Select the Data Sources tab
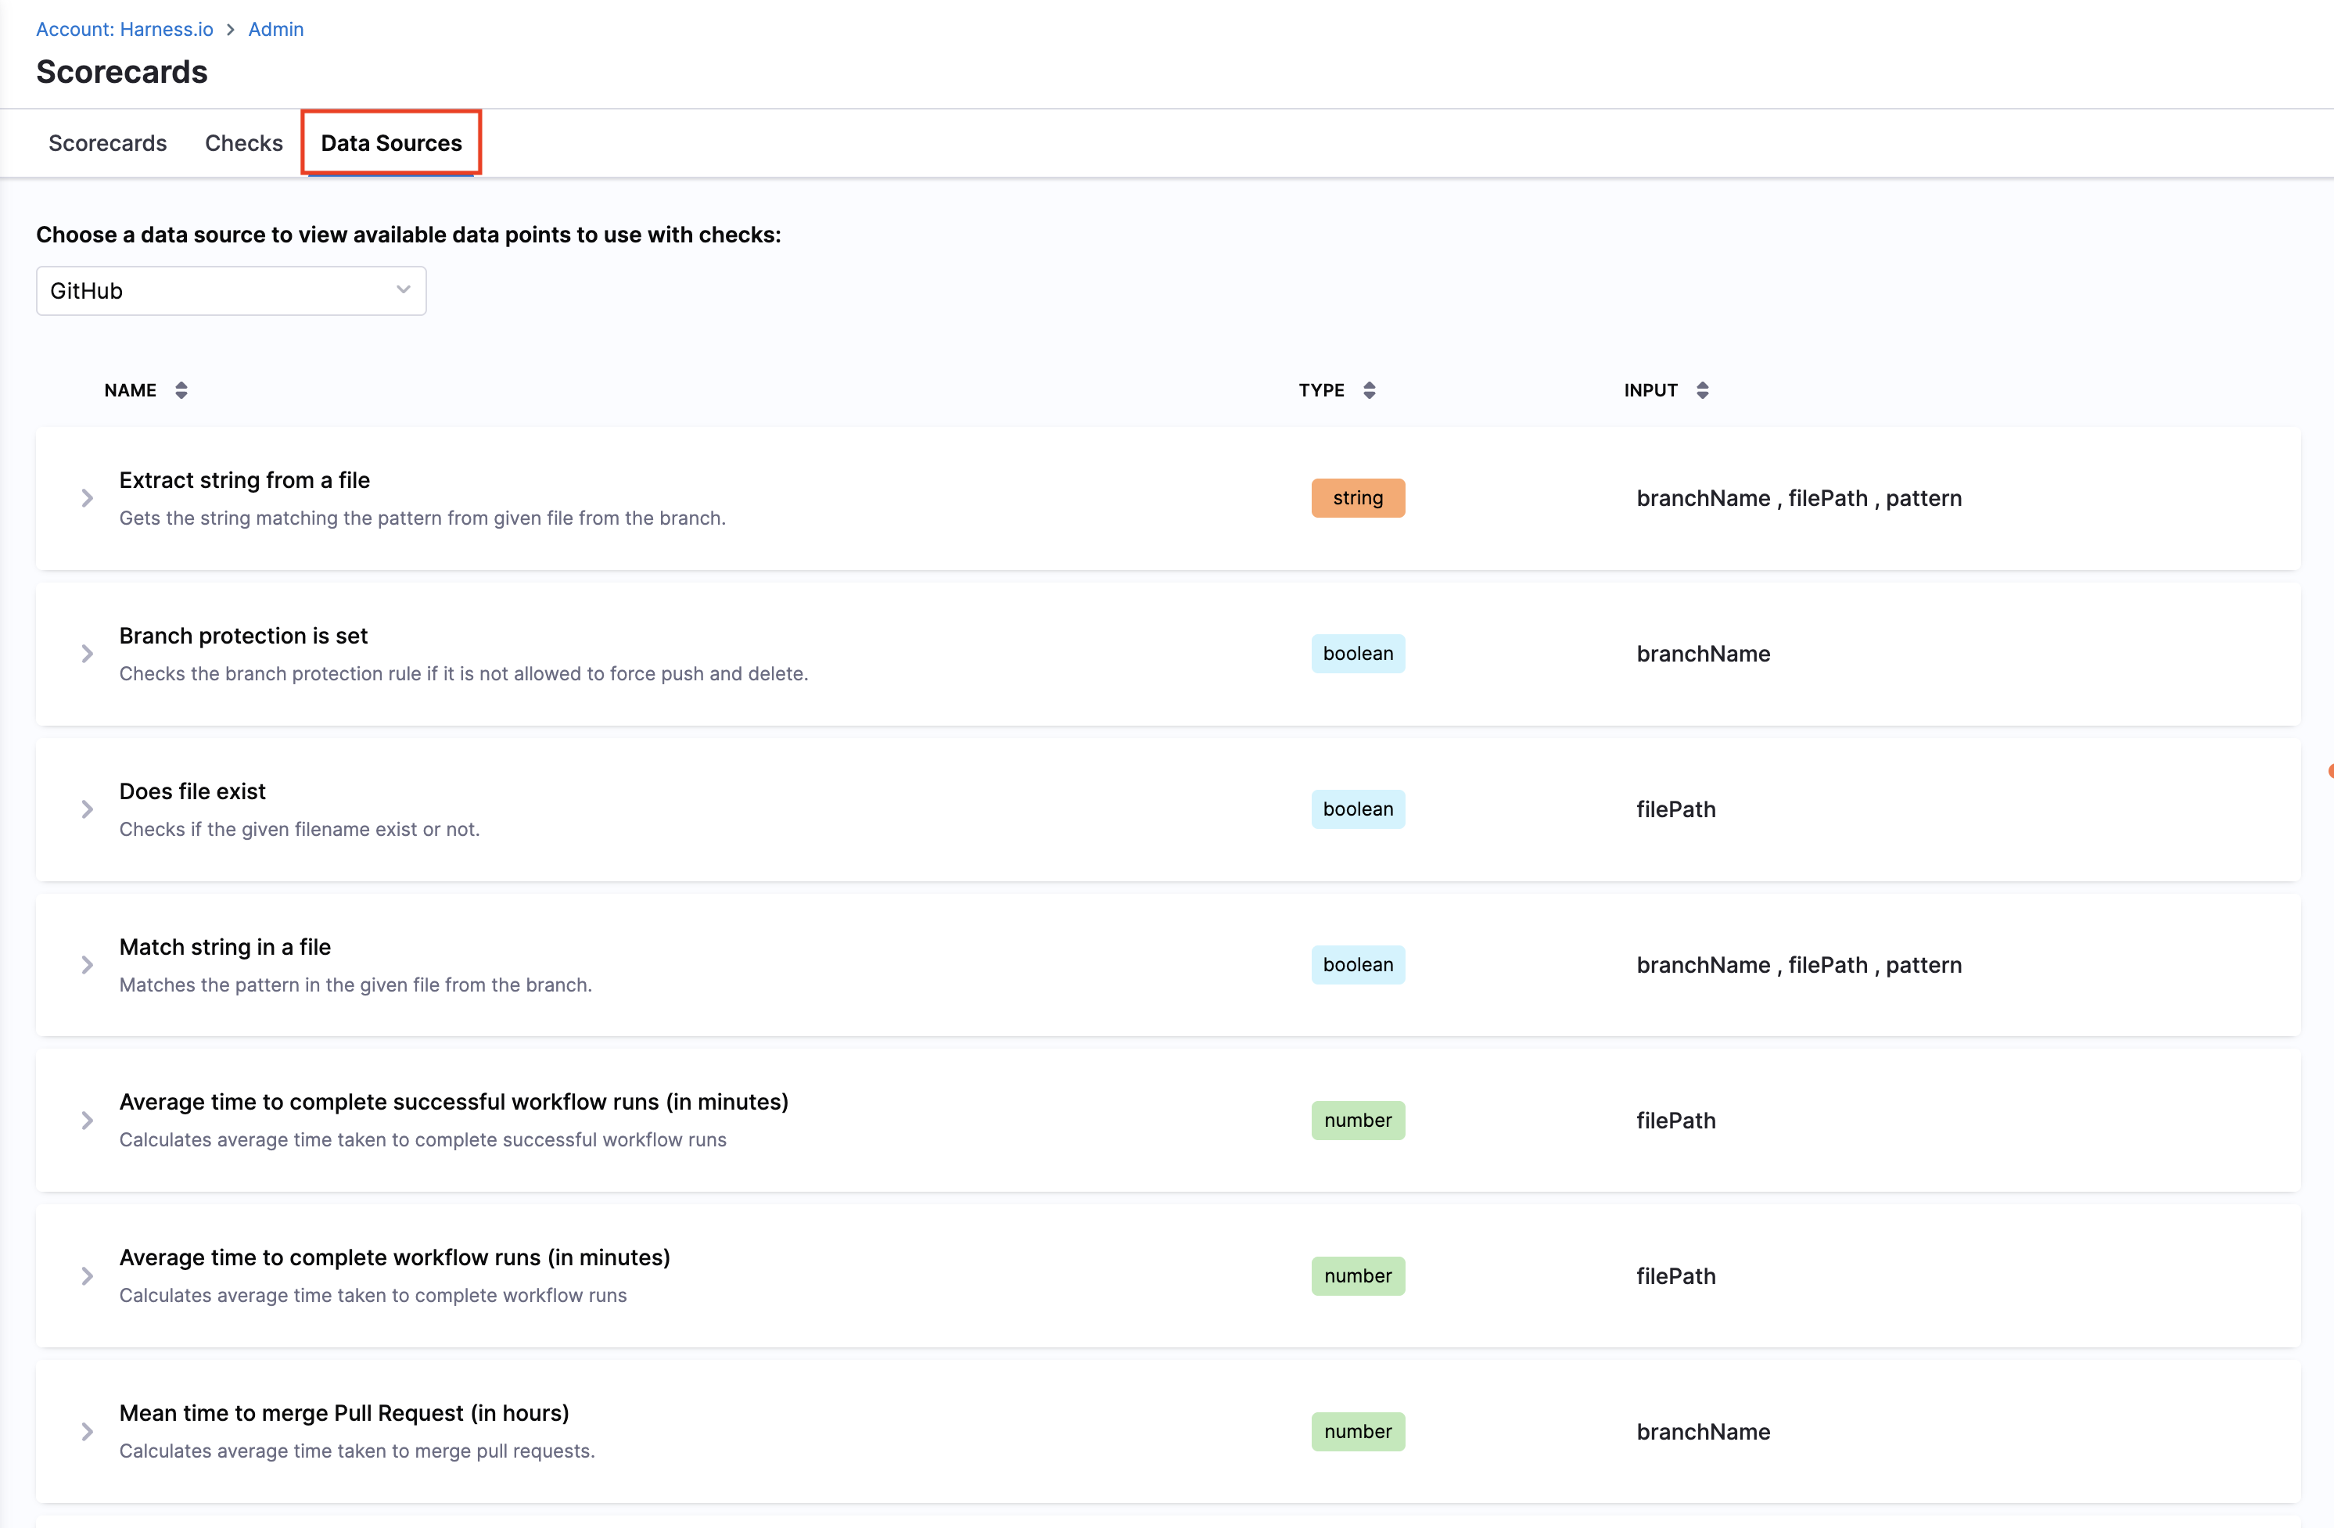Image resolution: width=2334 pixels, height=1528 pixels. pyautogui.click(x=391, y=143)
